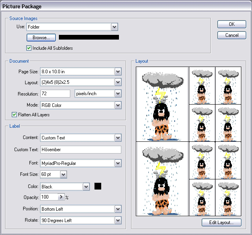
Task: Open the Font Size 60 pt dropdown
Action: [x=63, y=174]
